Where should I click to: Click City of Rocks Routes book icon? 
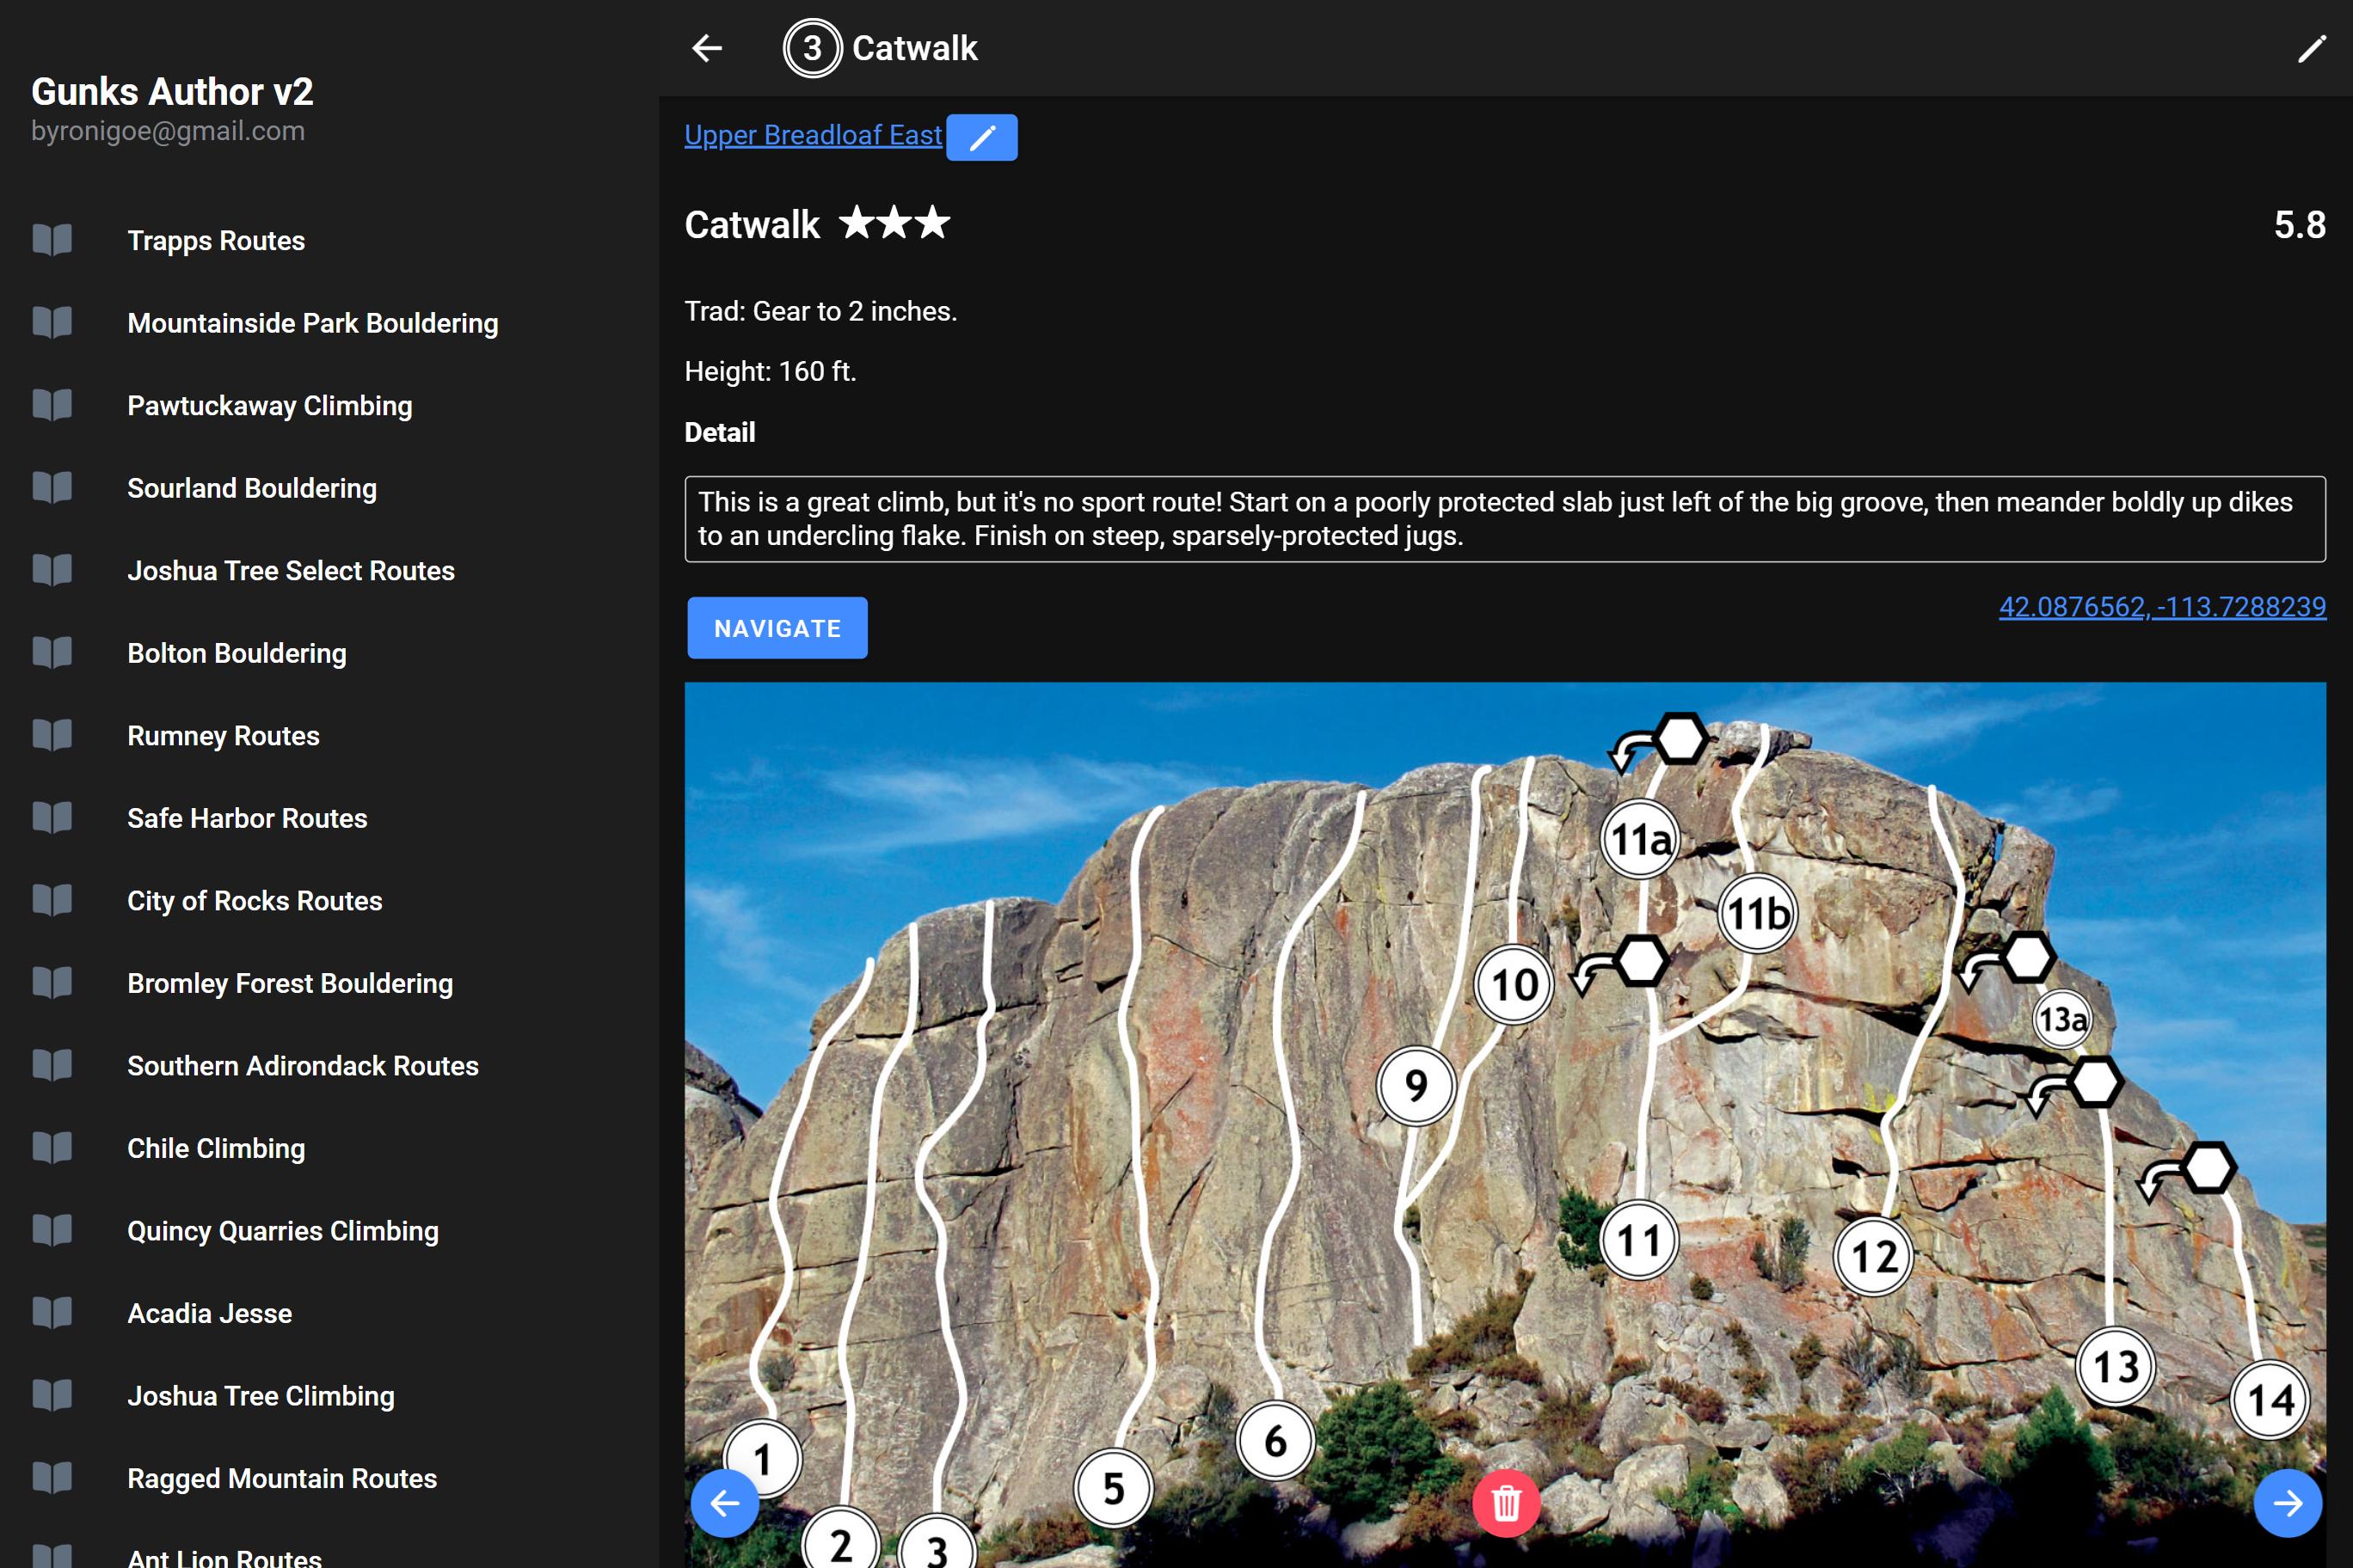[52, 900]
